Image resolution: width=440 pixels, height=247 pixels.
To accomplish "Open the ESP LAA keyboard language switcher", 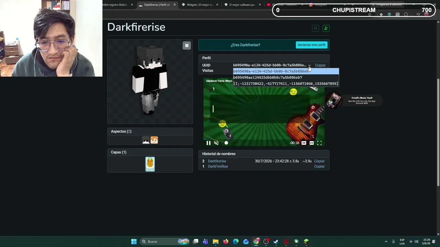I will coord(402,242).
